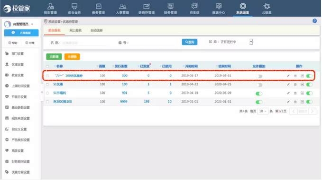This screenshot has height=180, width=322.
Task: Check the box for "六一" 100元优惠券
Action: (x=47, y=76)
